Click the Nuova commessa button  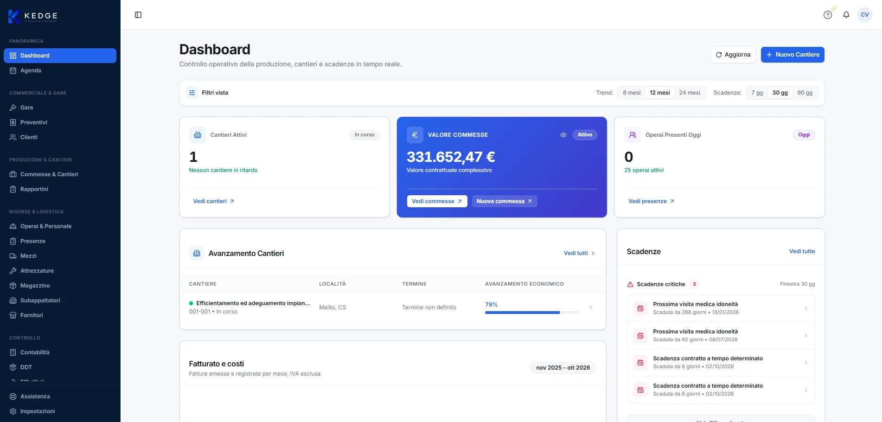click(505, 201)
